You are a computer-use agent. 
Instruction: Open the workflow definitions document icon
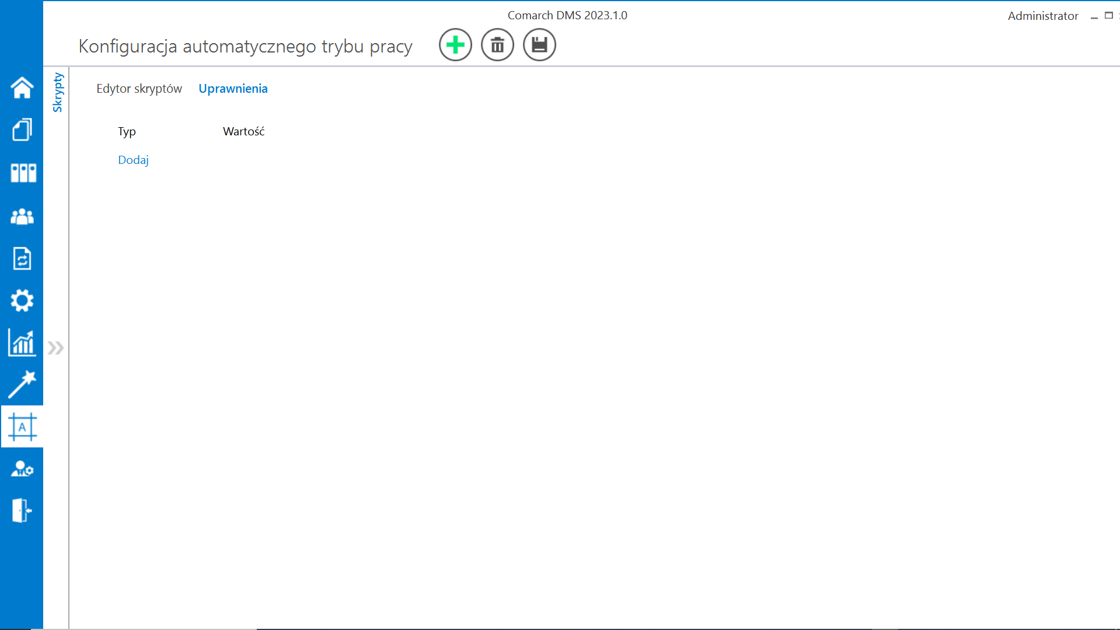tap(22, 258)
